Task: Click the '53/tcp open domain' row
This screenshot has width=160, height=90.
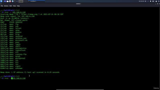Action: [11, 32]
